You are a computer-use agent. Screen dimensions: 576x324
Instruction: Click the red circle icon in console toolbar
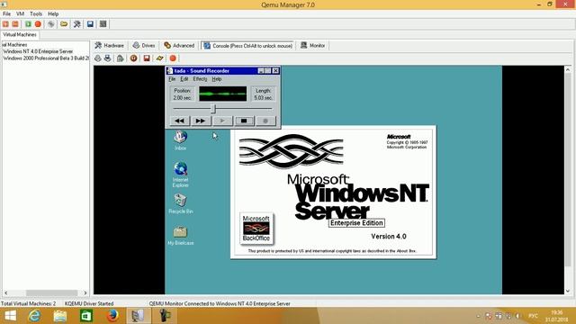[173, 58]
